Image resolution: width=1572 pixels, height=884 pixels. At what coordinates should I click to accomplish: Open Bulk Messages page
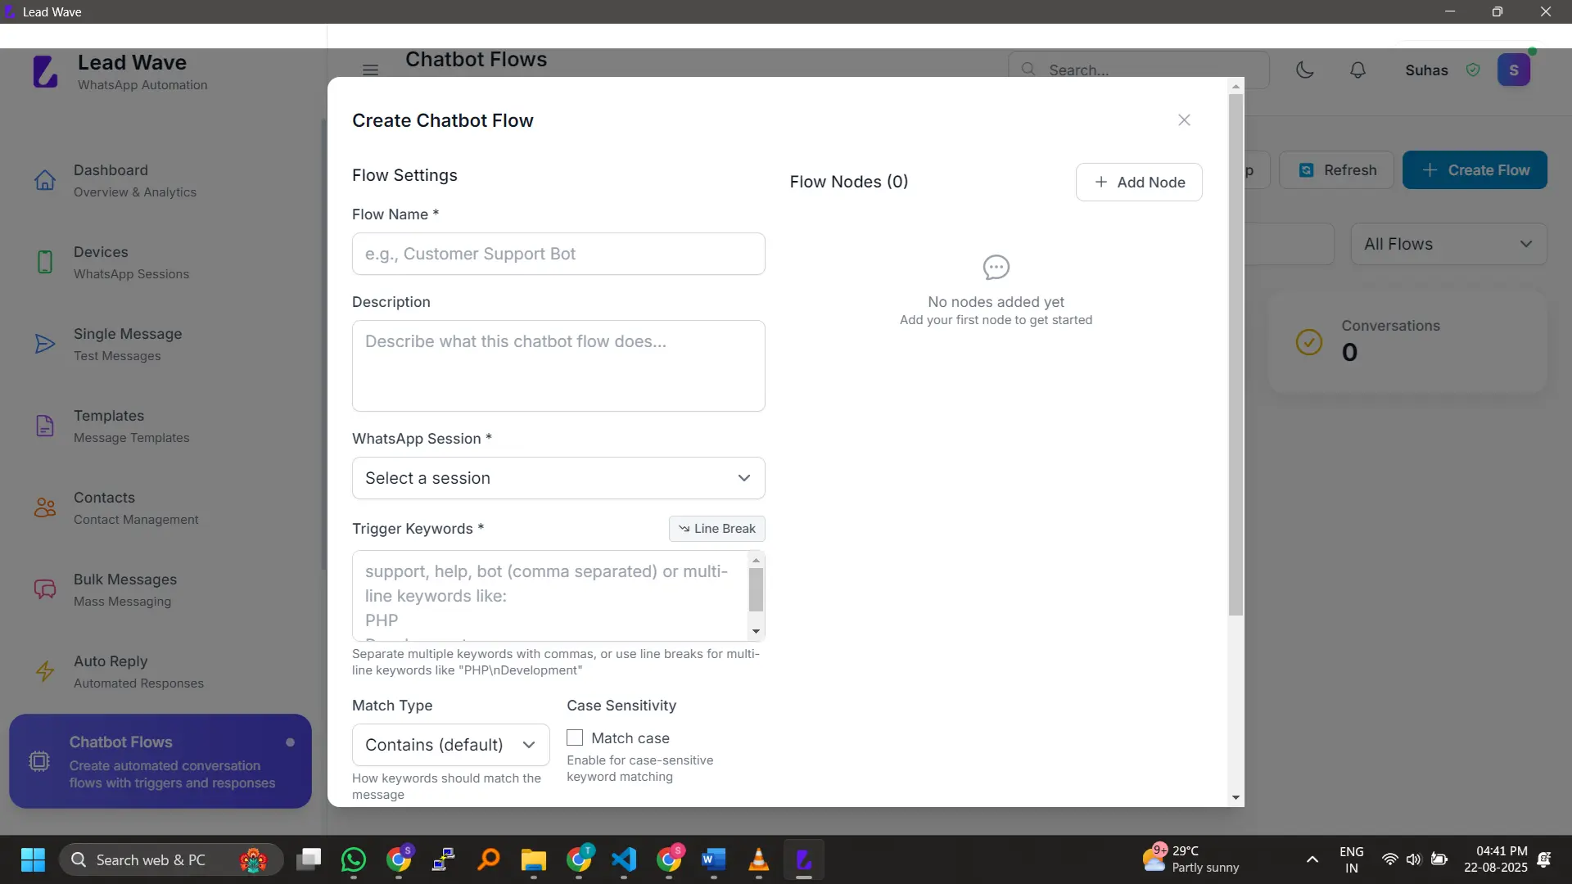click(x=160, y=589)
